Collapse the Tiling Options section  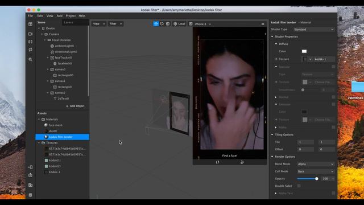click(272, 134)
